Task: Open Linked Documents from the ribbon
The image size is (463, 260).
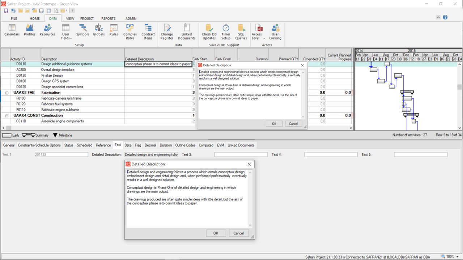Action: 187,32
